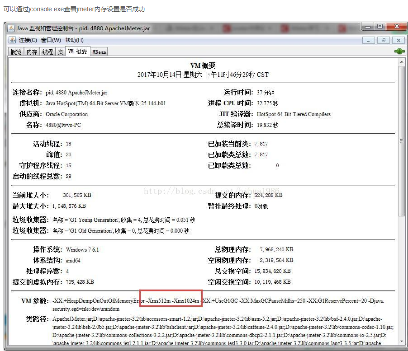Click the G1 Young Generation collector line
The height and width of the screenshot is (351, 408).
(x=123, y=220)
